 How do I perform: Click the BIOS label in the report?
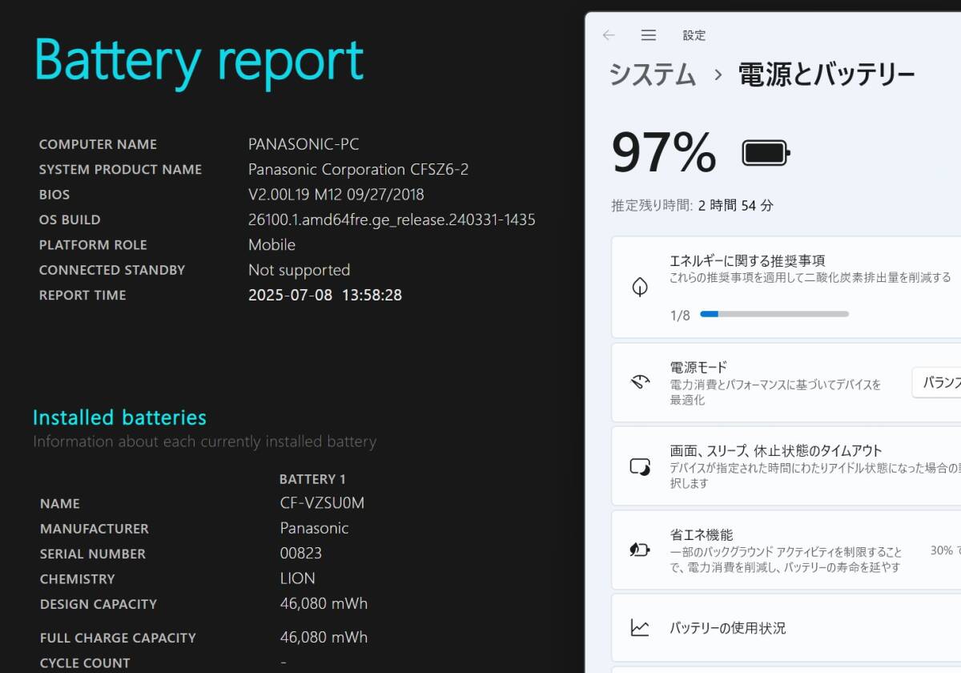click(x=54, y=195)
